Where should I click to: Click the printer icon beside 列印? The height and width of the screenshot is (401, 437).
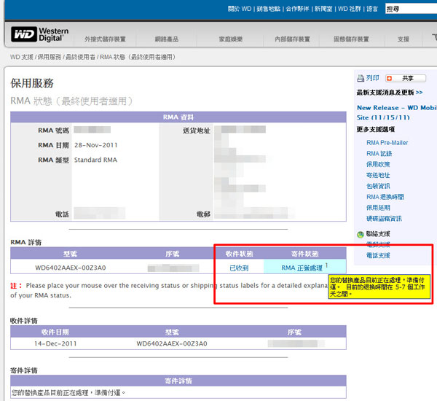(x=361, y=79)
